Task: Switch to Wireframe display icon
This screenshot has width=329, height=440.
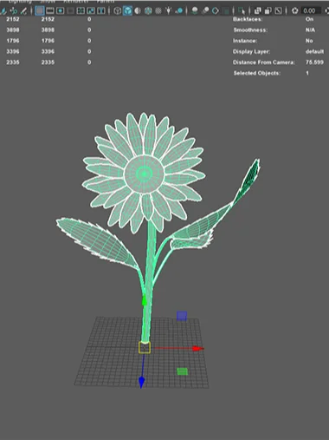Action: pyautogui.click(x=117, y=11)
